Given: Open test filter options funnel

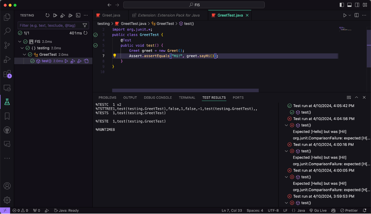Looking at the screenshot, I should 85,25.
